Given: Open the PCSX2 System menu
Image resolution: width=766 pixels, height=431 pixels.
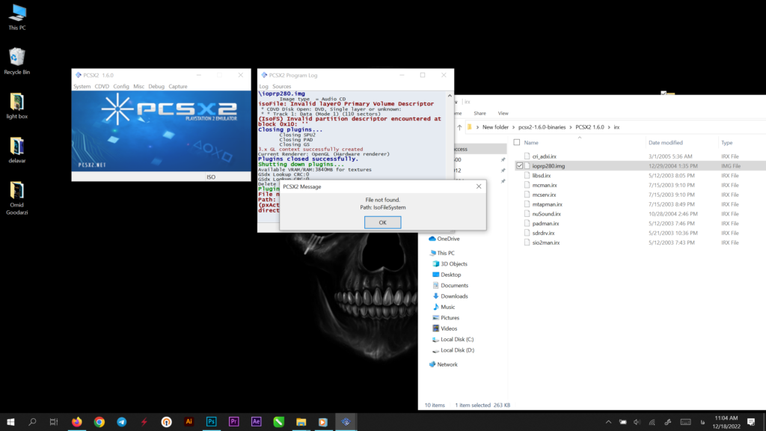Looking at the screenshot, I should click(x=82, y=87).
